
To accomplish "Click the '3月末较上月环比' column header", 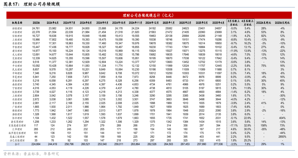I will click(x=234, y=23).
